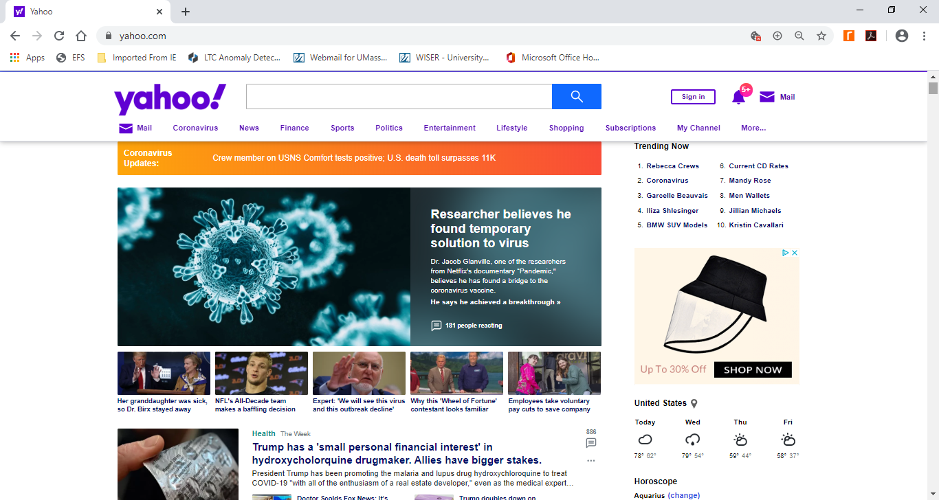The width and height of the screenshot is (939, 500).
Task: Click the United States location pin icon
Action: click(694, 403)
